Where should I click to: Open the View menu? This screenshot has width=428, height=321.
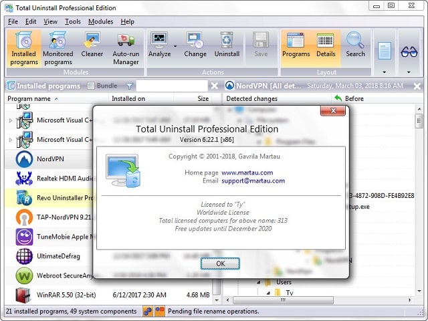[x=51, y=21]
